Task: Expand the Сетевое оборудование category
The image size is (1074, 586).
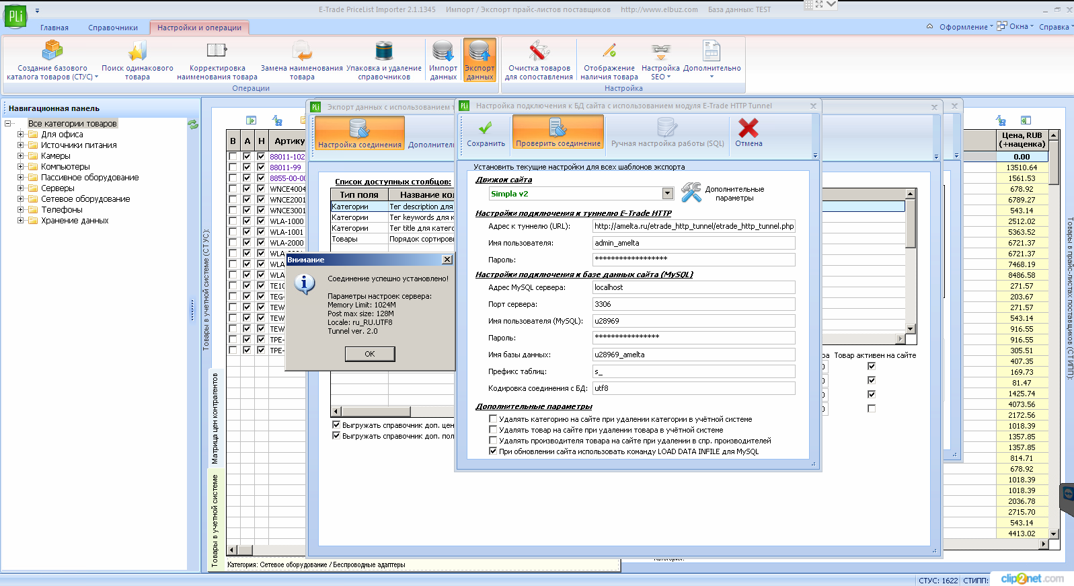Action: [x=20, y=199]
